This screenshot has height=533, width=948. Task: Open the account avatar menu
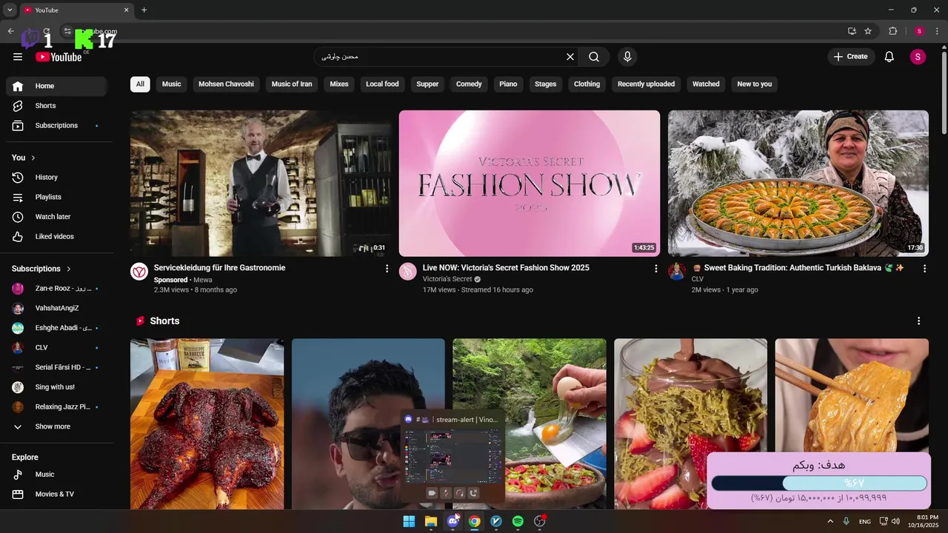click(918, 57)
